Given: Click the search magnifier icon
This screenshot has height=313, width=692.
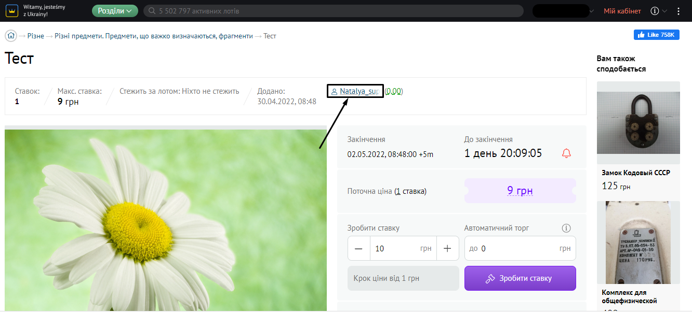Looking at the screenshot, I should [152, 11].
